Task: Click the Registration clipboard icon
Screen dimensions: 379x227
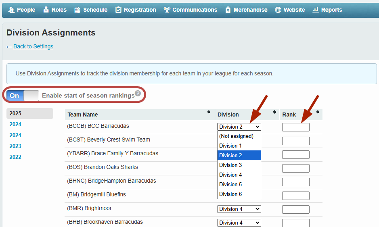Action: pos(118,10)
